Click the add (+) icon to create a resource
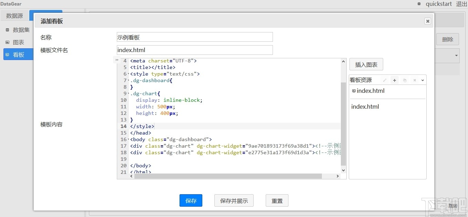The image size is (468, 217). point(395,80)
